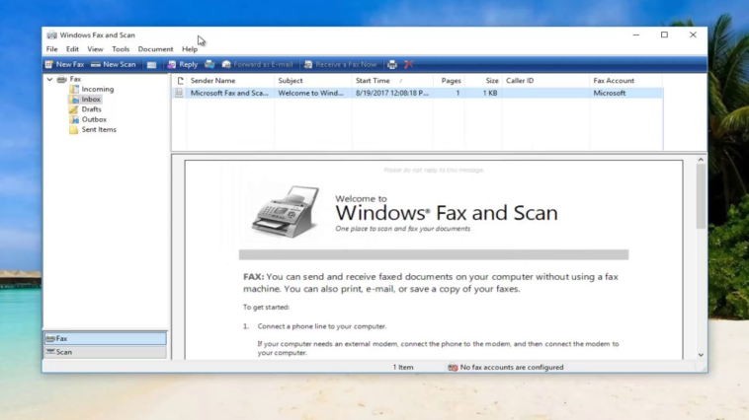This screenshot has width=749, height=420.
Task: Click the 'Welcome to Wind...' subject cell
Action: point(310,93)
